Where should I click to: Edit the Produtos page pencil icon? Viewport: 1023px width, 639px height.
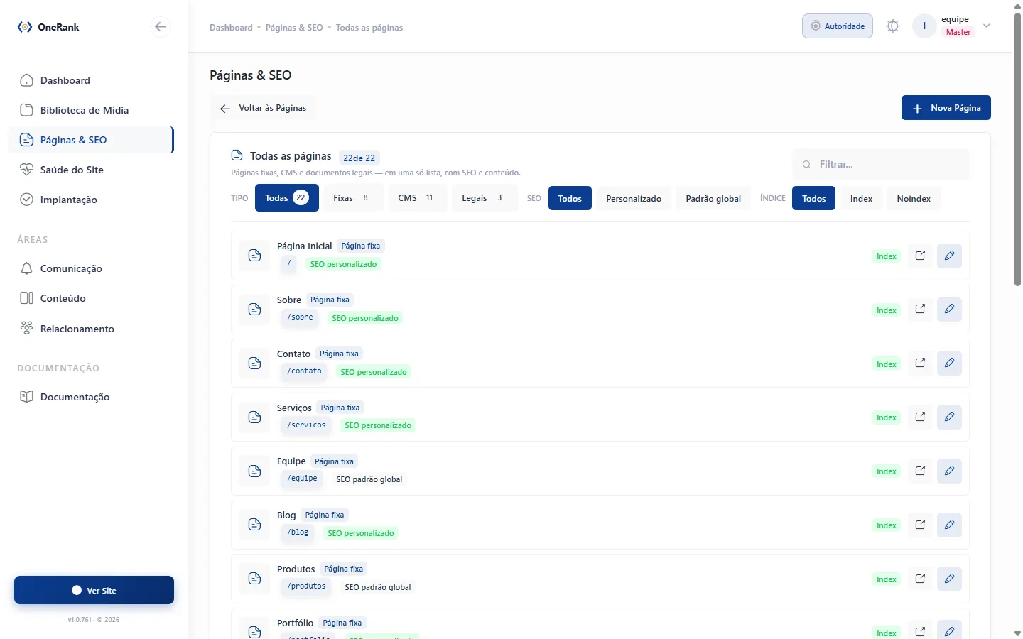tap(949, 579)
